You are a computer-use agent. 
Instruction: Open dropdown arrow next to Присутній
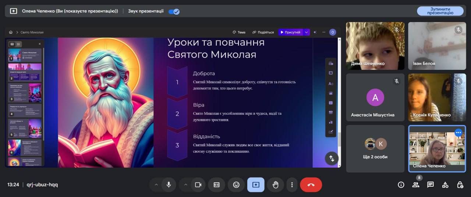coord(306,32)
